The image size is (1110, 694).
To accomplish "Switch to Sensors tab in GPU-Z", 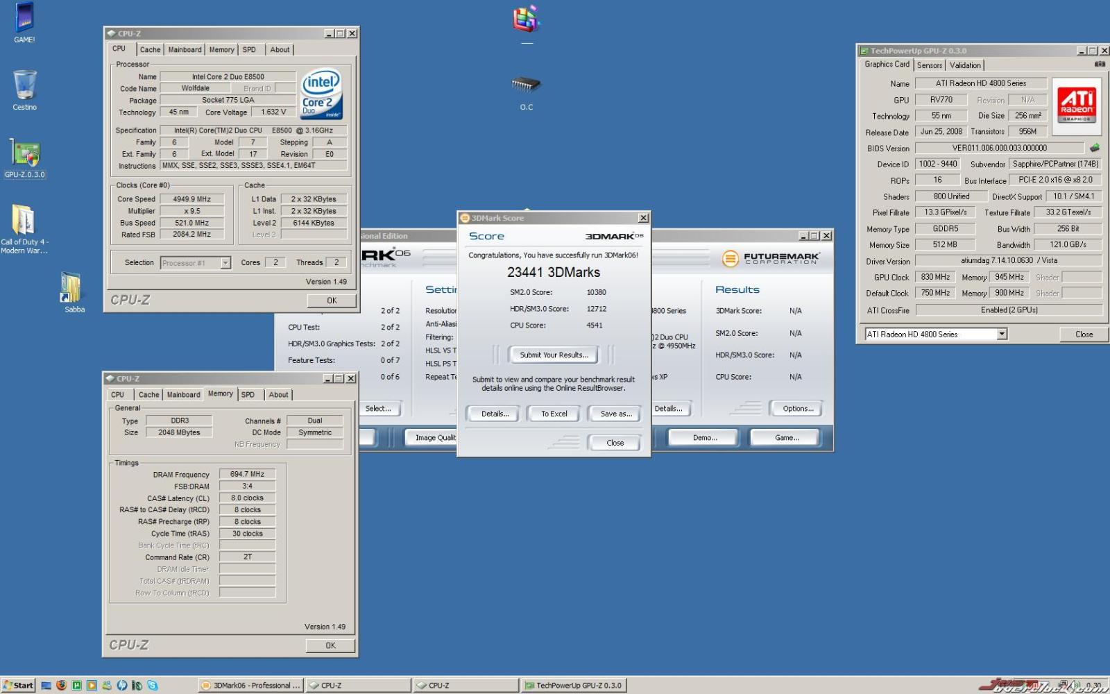I will click(x=930, y=65).
